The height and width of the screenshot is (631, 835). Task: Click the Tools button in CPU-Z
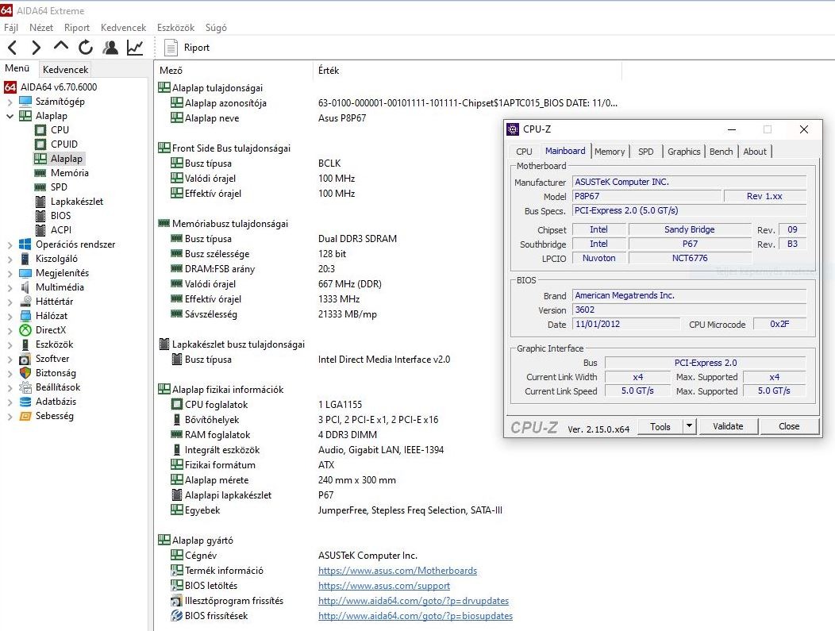[660, 426]
